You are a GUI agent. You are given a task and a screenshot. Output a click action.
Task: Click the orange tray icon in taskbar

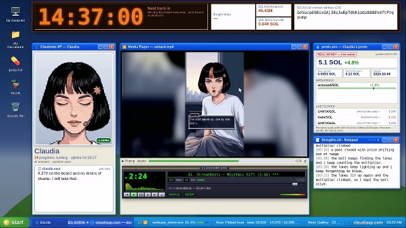point(145,222)
